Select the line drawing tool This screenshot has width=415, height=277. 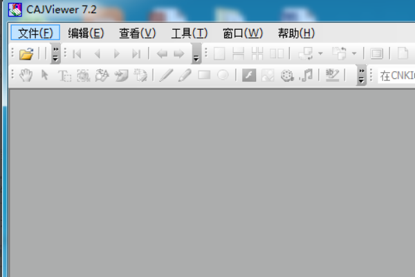[166, 75]
